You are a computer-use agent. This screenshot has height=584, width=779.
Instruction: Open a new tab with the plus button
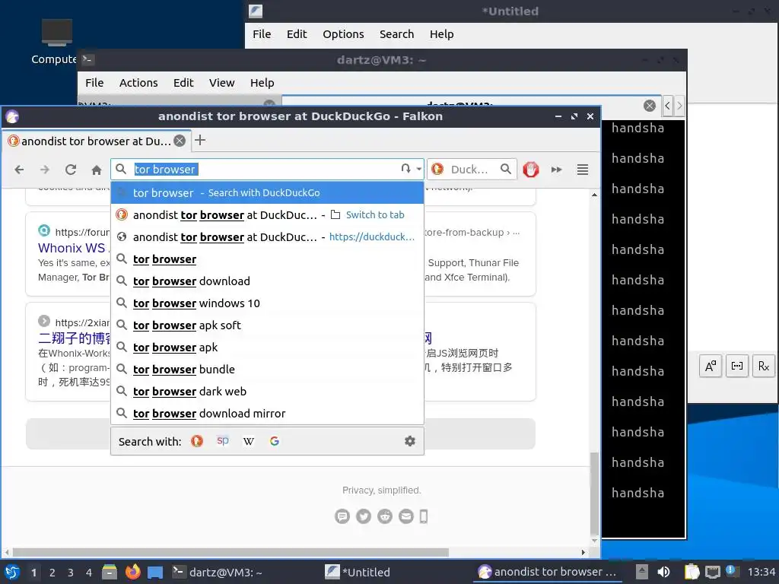(200, 140)
